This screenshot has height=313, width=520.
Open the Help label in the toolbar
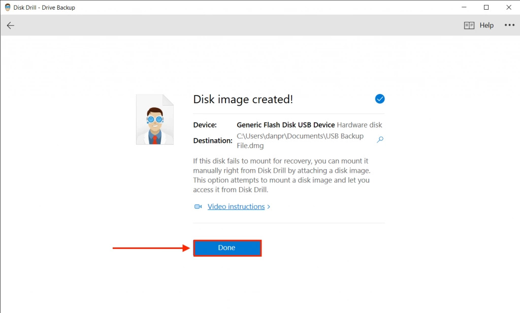click(x=486, y=25)
